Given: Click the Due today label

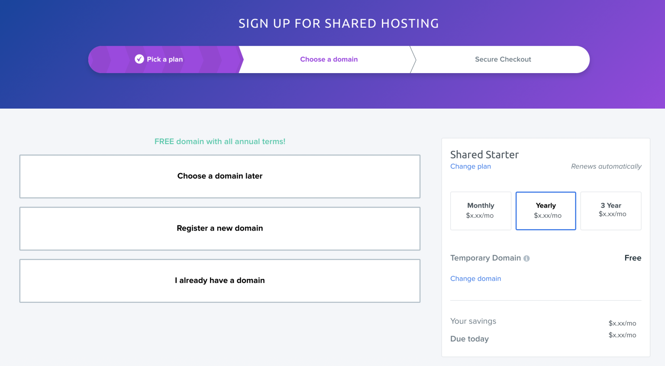Looking at the screenshot, I should coord(469,339).
